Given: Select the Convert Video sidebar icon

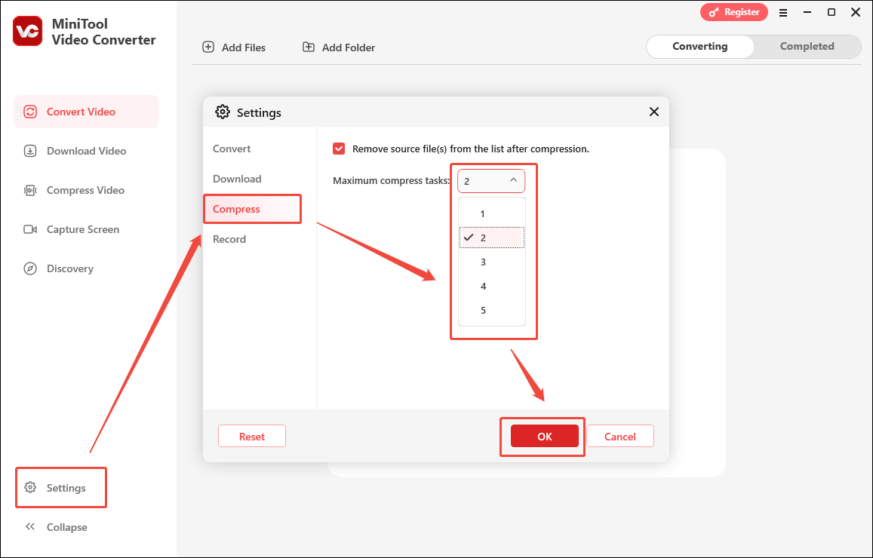Looking at the screenshot, I should (x=29, y=111).
